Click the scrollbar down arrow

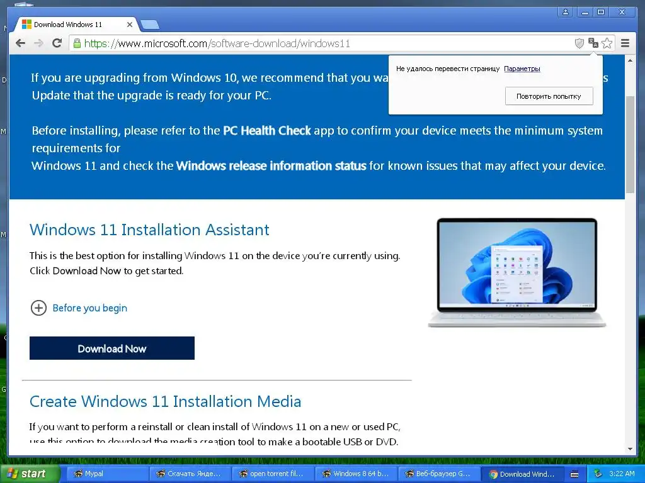[x=630, y=449]
